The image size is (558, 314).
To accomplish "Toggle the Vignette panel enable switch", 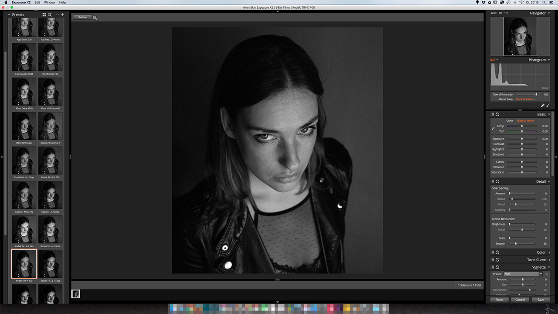I will point(492,267).
